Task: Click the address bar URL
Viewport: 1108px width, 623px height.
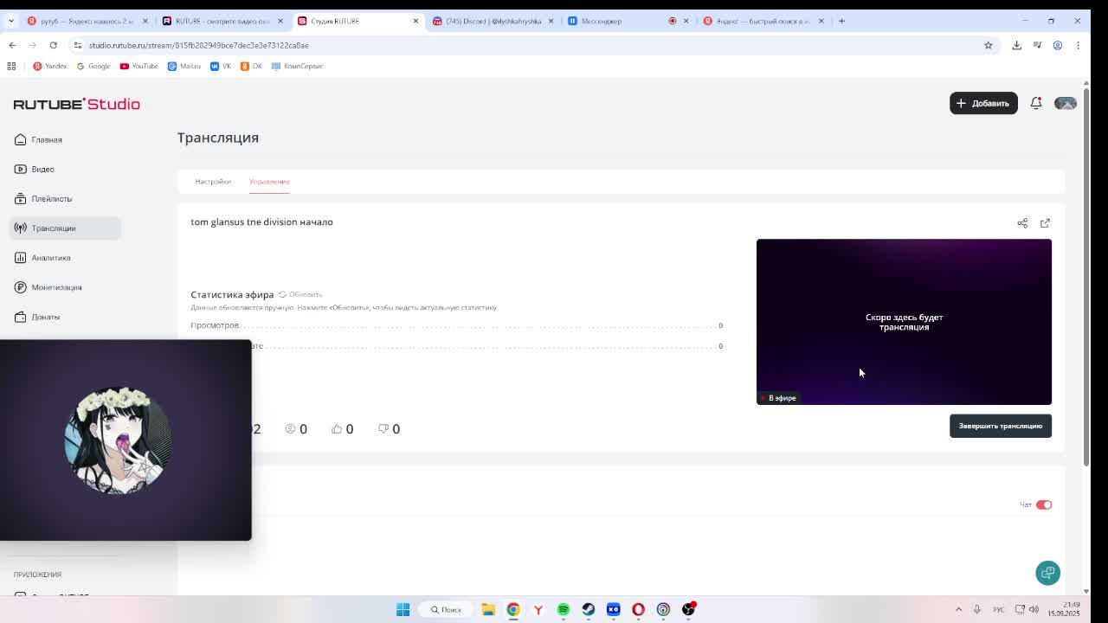Action: (198, 45)
